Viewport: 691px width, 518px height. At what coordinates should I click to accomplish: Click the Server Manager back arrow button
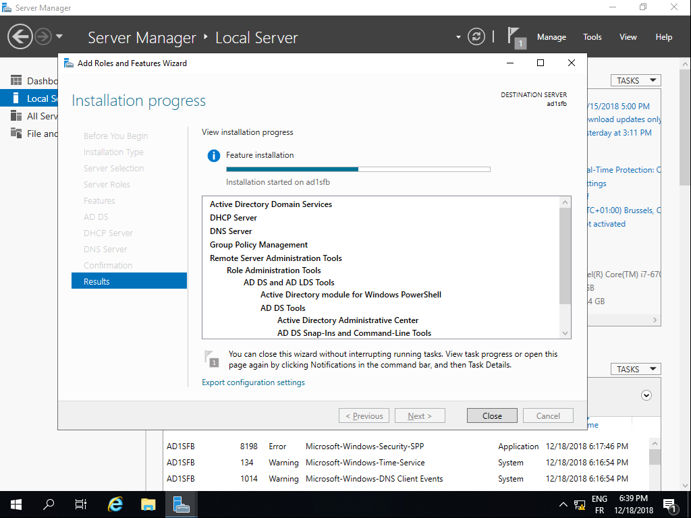20,36
